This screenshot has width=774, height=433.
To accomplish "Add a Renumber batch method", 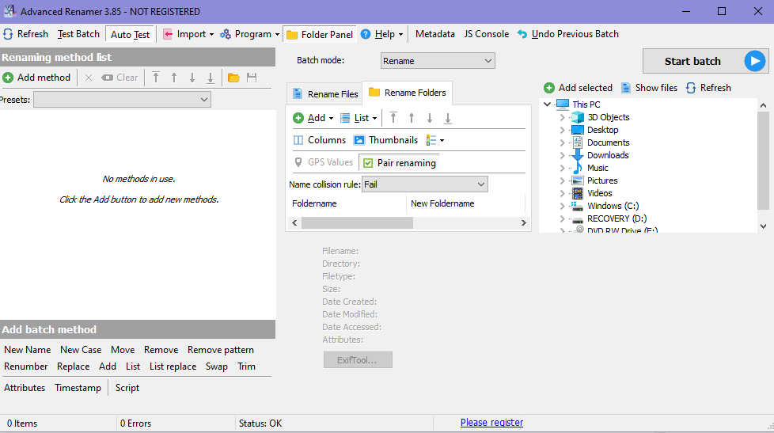I will coord(25,367).
